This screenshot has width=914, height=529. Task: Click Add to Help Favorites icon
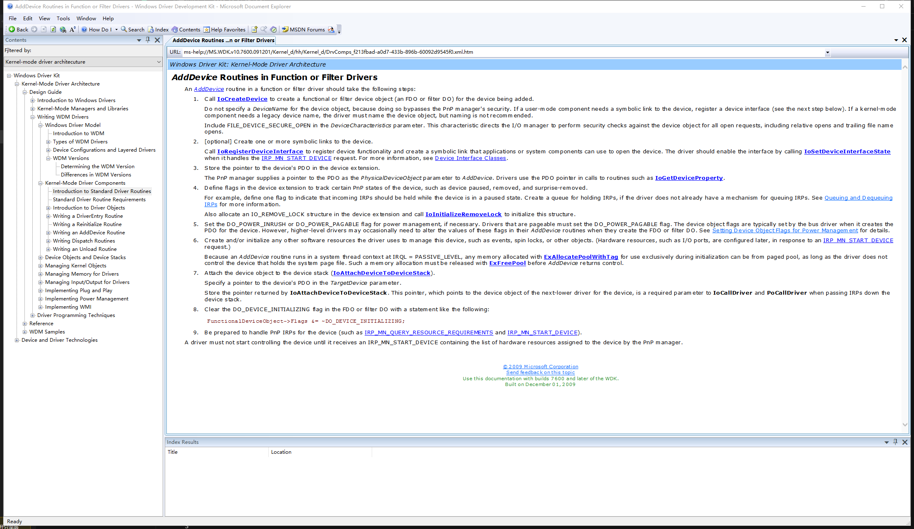coord(254,29)
